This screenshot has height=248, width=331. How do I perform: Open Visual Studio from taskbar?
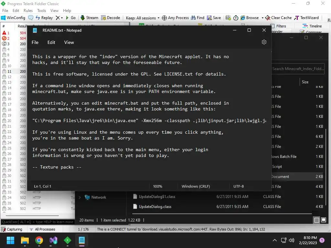(53, 240)
